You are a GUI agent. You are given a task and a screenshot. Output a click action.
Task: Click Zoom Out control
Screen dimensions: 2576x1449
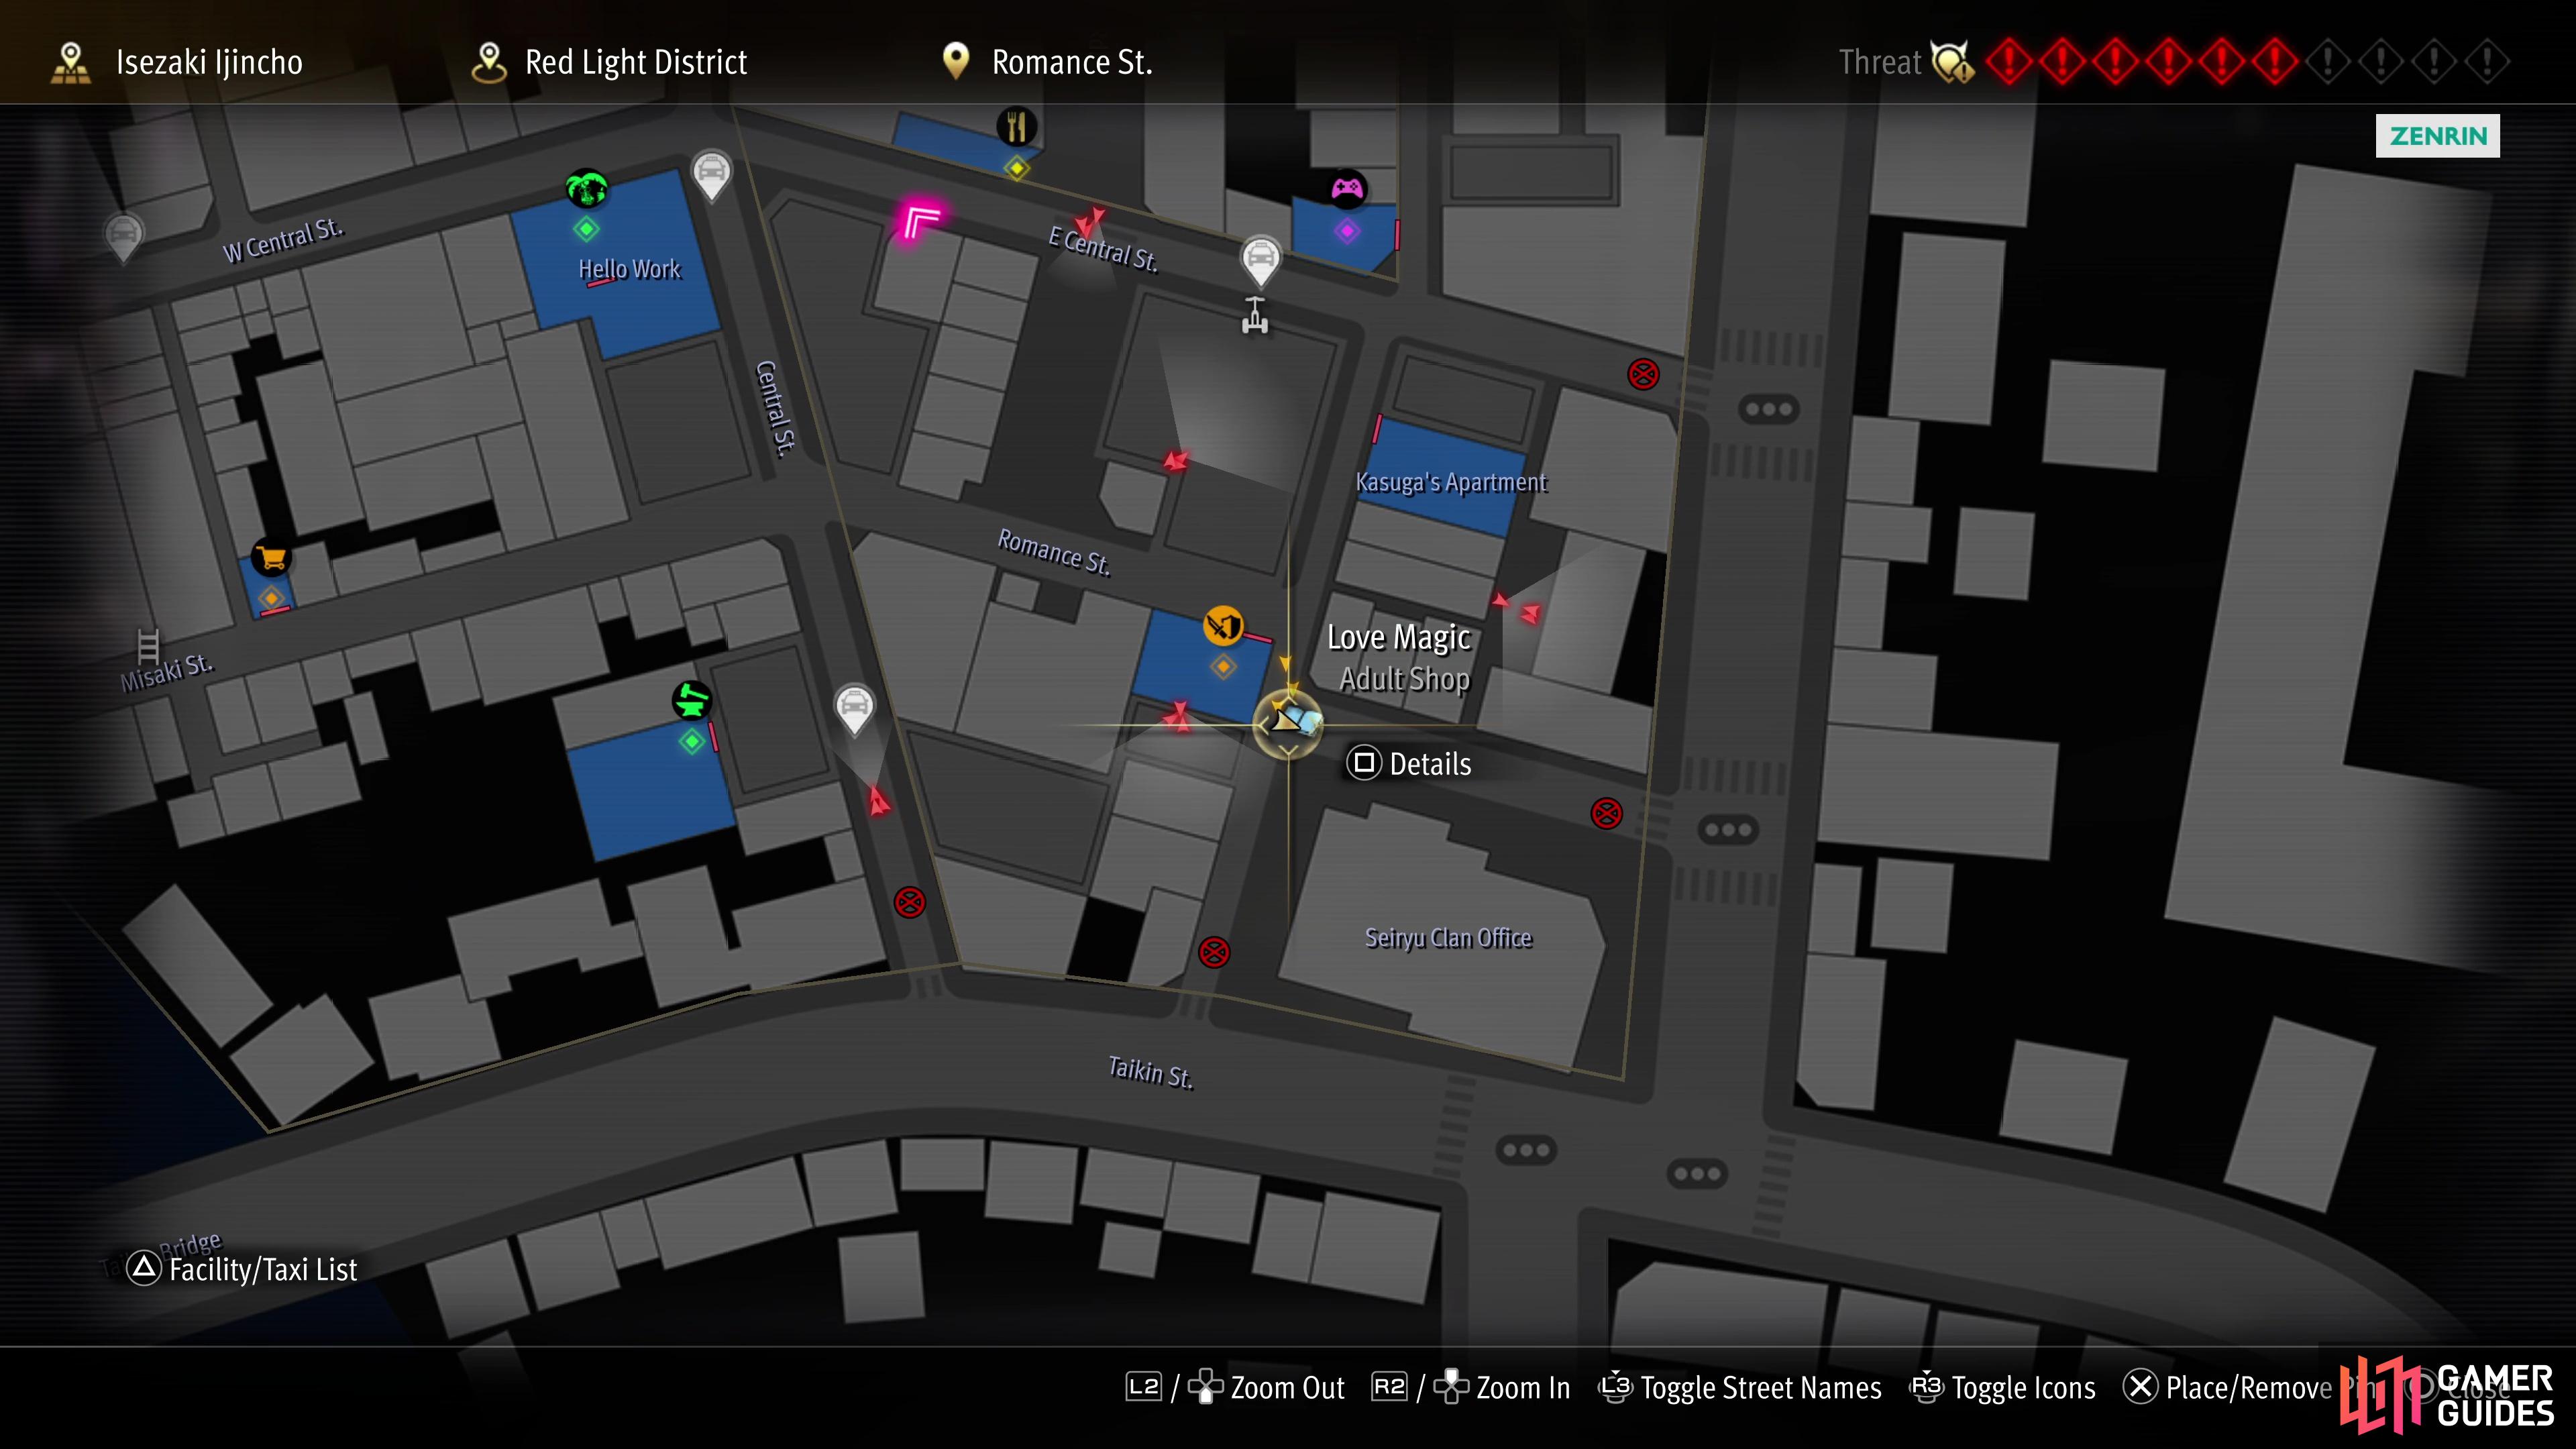[1235, 1388]
